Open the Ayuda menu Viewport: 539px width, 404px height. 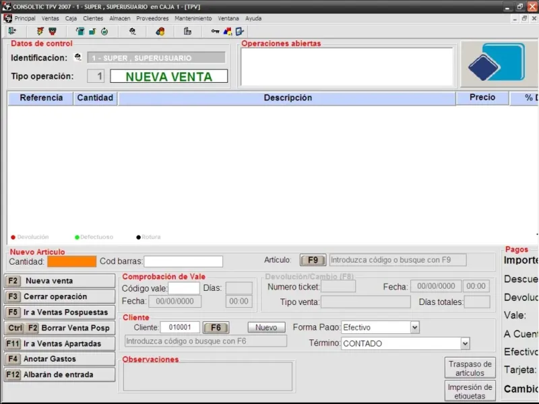(253, 19)
